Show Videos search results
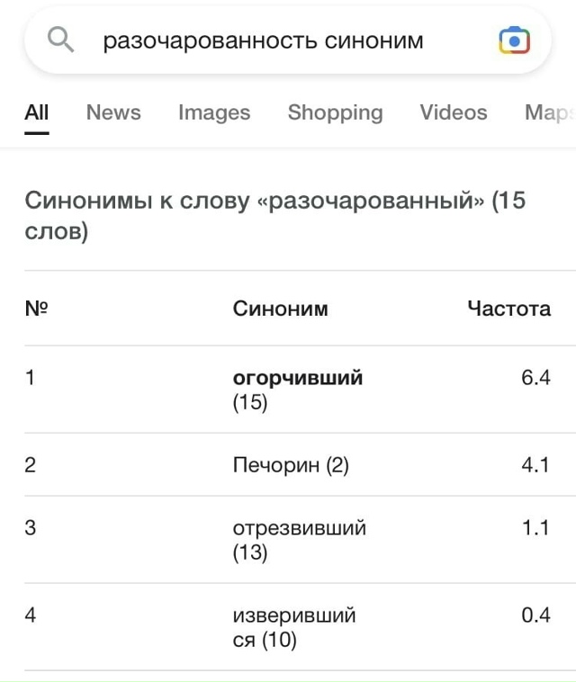The image size is (576, 682). [454, 113]
